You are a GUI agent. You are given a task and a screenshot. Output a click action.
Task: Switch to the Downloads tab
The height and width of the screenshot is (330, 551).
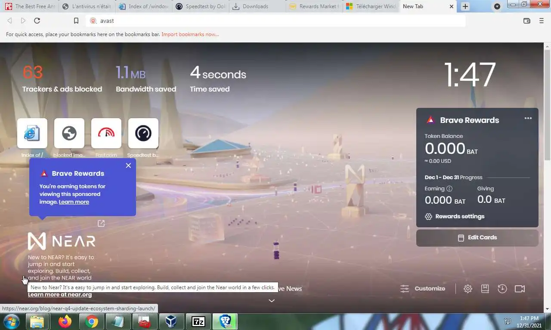[x=257, y=6]
